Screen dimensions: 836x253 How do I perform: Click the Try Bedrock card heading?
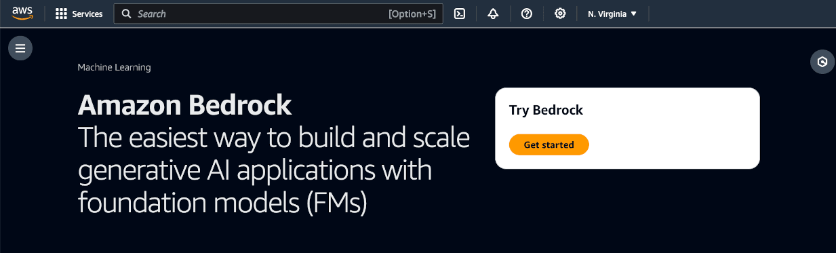[546, 110]
